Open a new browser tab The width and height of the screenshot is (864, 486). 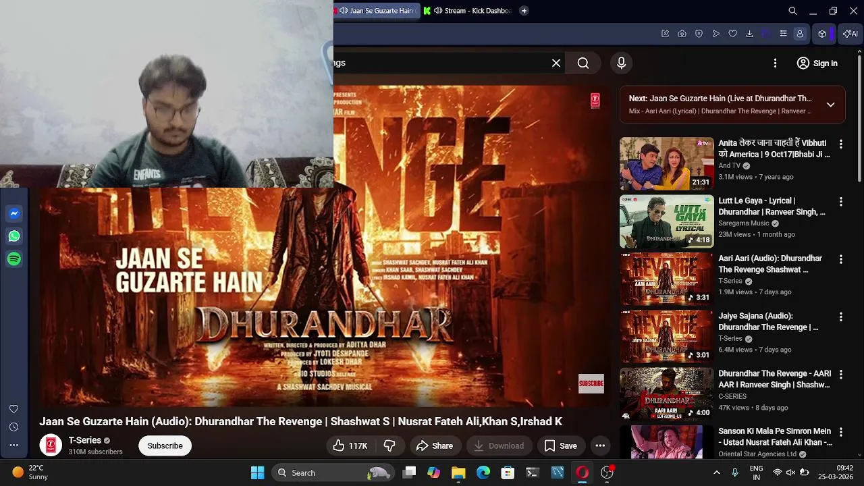(524, 11)
